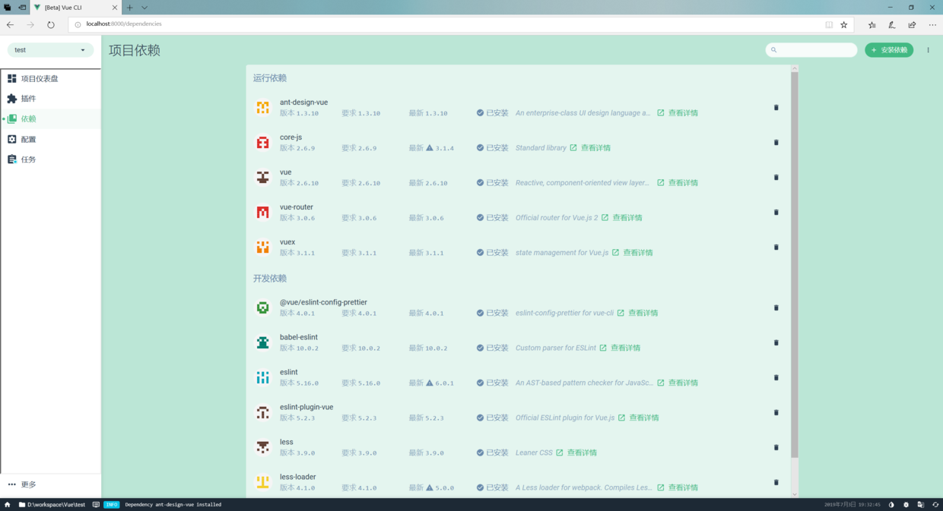
Task: Delete the eslint dependency
Action: 776,378
